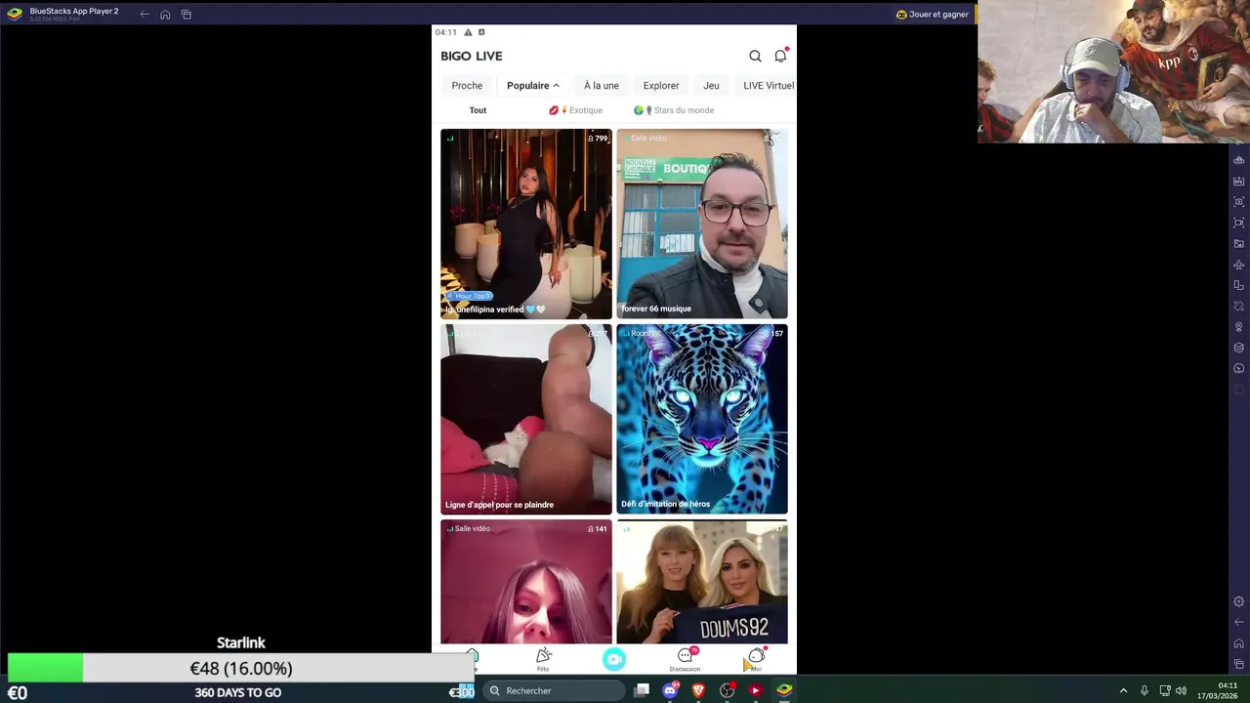Open Task View from the taskbar
This screenshot has height=703, width=1250.
click(x=642, y=690)
